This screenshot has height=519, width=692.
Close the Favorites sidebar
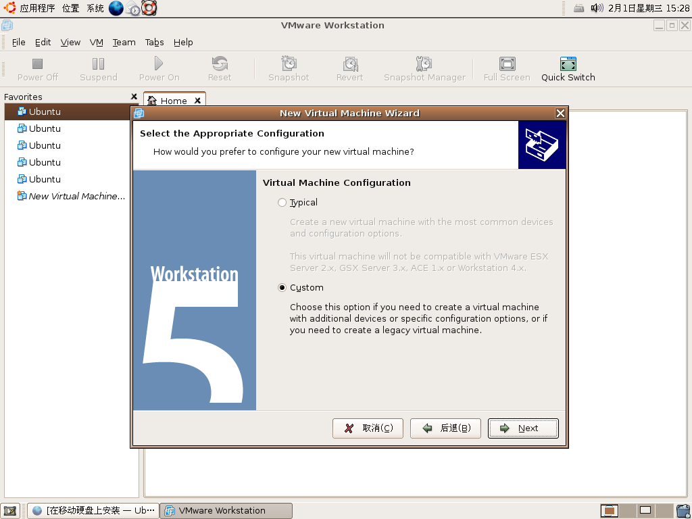pyautogui.click(x=134, y=96)
